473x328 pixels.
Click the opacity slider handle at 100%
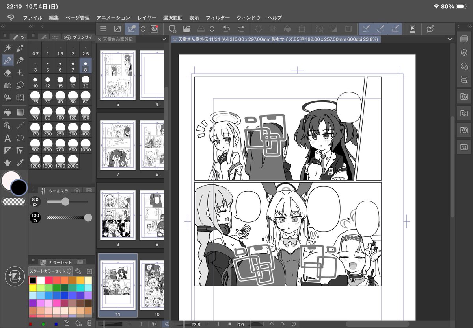coord(88,217)
